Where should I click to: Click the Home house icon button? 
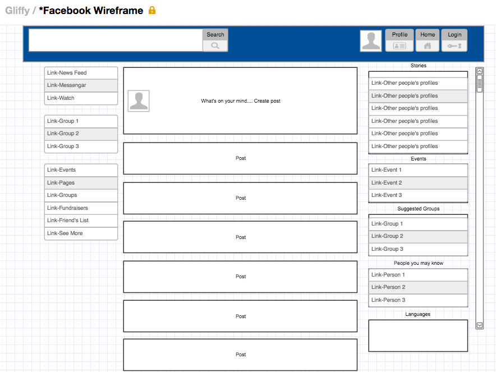(x=428, y=46)
